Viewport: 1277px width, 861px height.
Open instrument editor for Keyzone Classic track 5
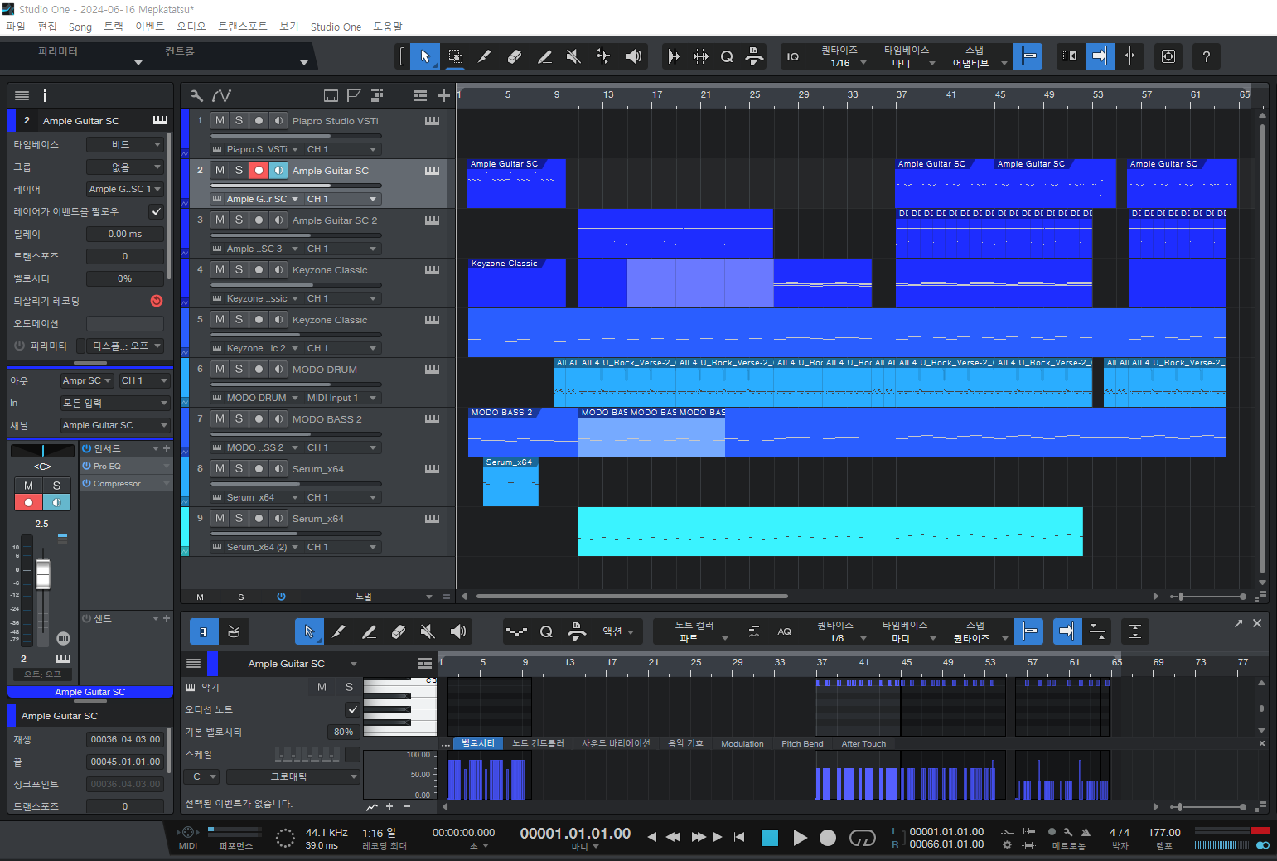coord(432,319)
